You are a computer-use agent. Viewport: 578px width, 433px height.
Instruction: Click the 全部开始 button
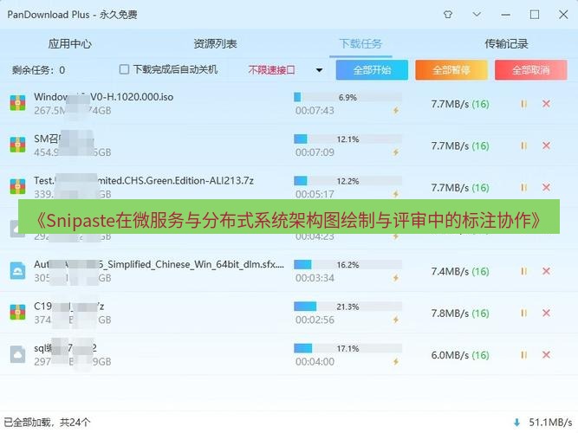pos(372,70)
